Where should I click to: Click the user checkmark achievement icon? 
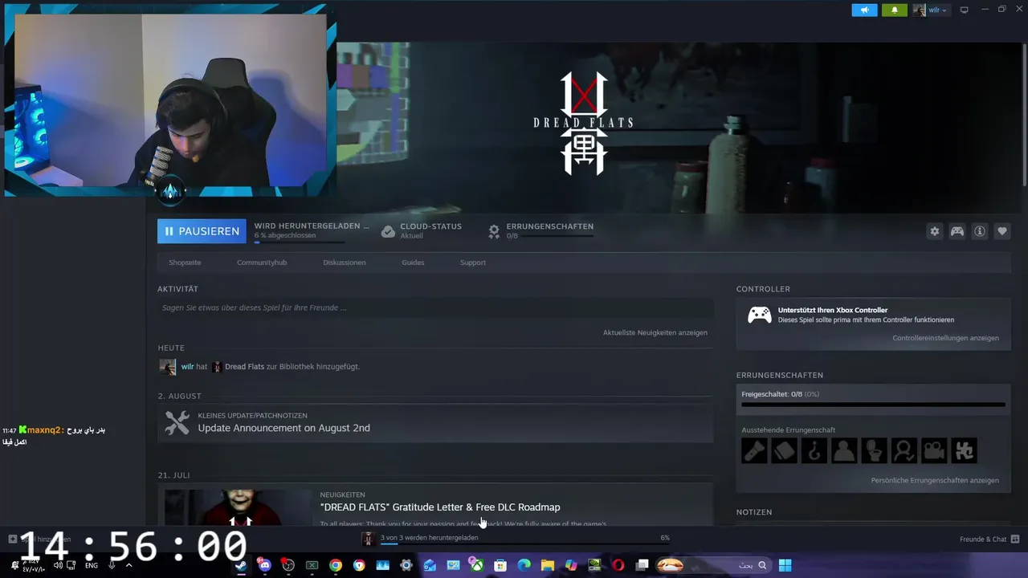pyautogui.click(x=904, y=450)
